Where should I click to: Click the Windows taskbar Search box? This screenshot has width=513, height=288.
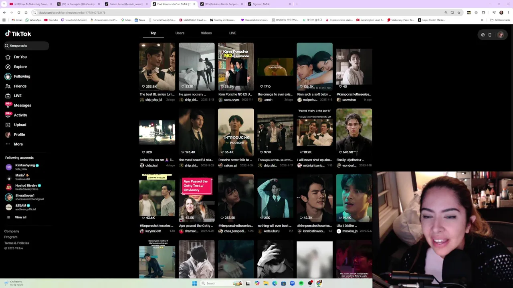(222, 283)
